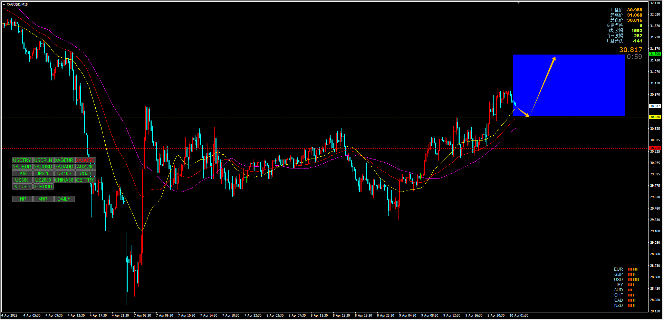This screenshot has width=663, height=320.
Task: Open the JP225 index chart
Action: [x=43, y=173]
